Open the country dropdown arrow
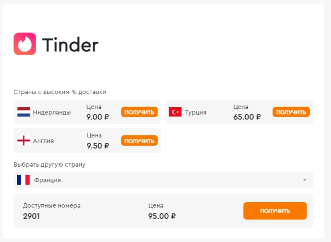The height and width of the screenshot is (242, 331). tap(304, 180)
